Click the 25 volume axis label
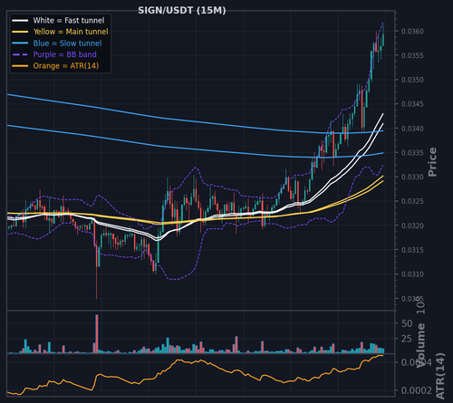 [407, 339]
